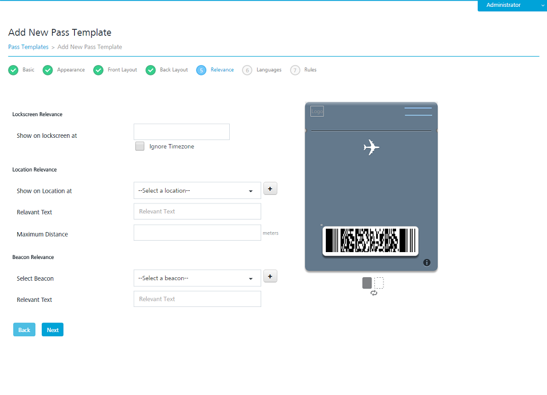Screen dimensions: 547x395
Task: Open the Select a location dropdown
Action: [x=197, y=190]
